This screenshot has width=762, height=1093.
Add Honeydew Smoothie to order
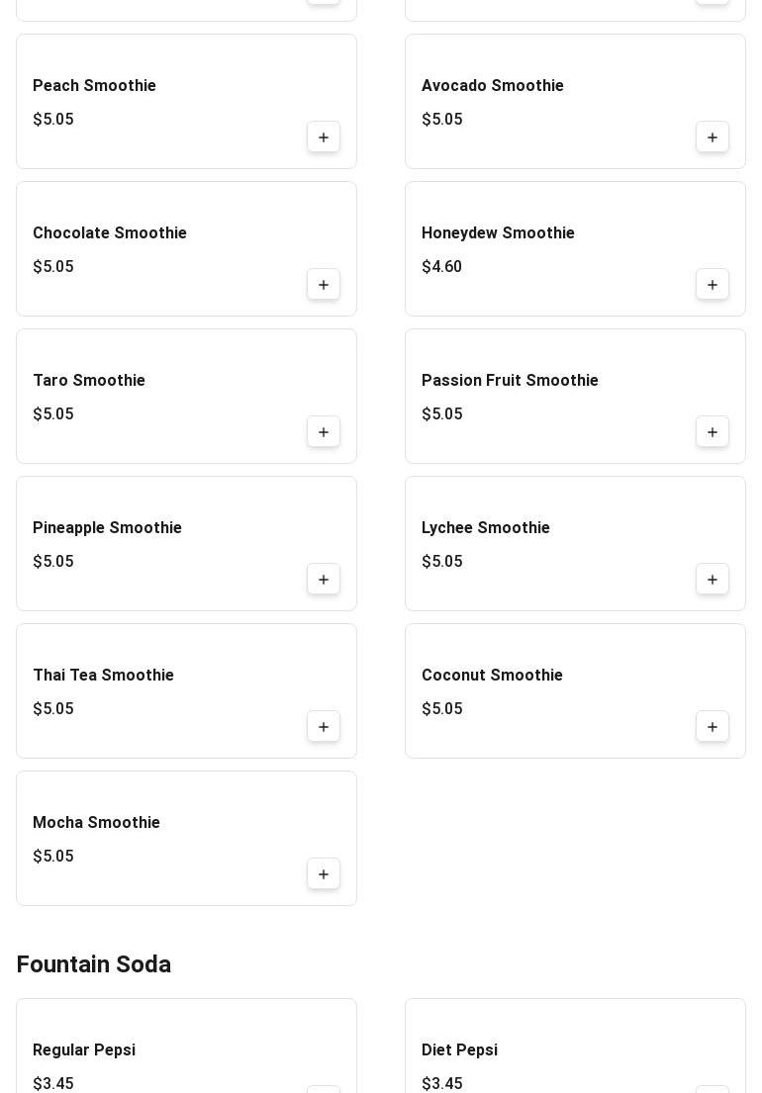pos(713,285)
